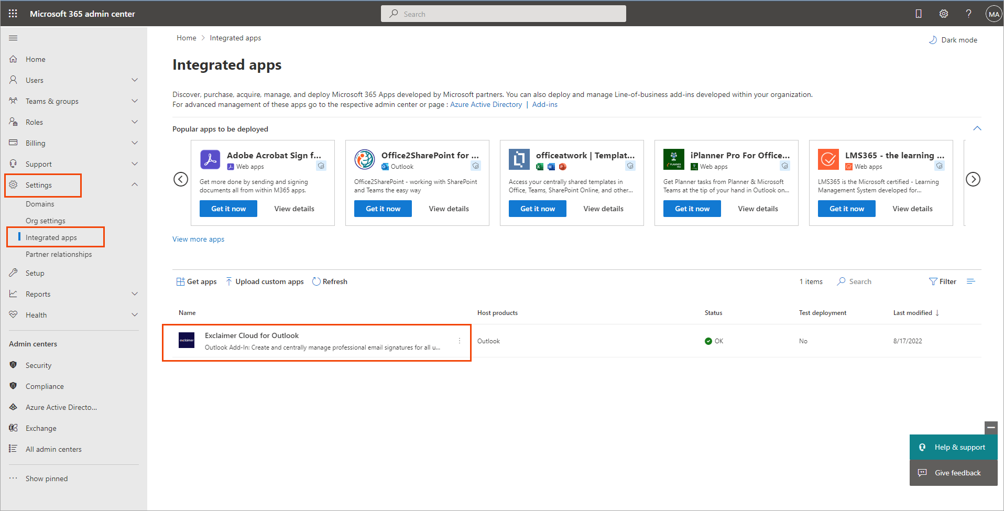1004x511 pixels.
Task: Click View more apps link
Action: 198,239
